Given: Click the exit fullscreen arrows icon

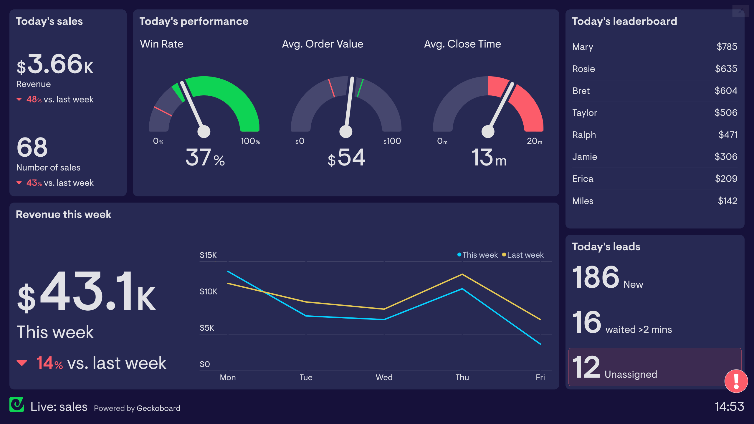Looking at the screenshot, I should point(741,11).
